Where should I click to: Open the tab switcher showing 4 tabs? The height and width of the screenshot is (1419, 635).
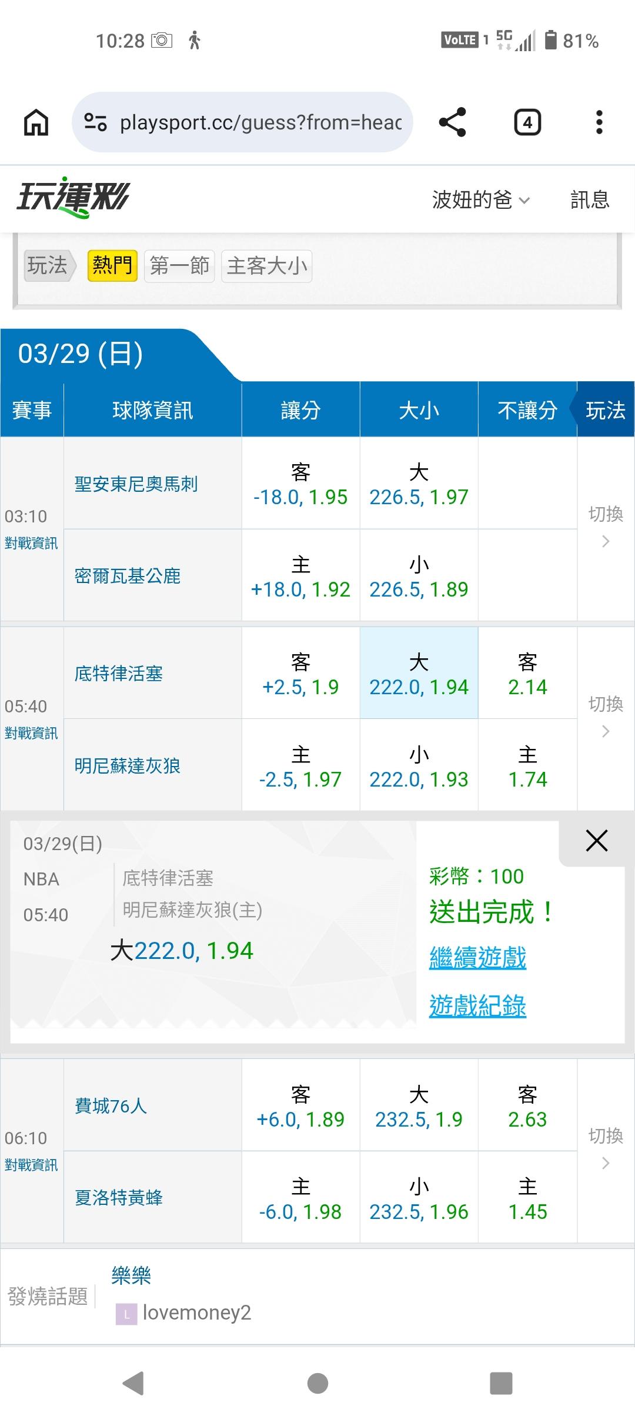[527, 122]
